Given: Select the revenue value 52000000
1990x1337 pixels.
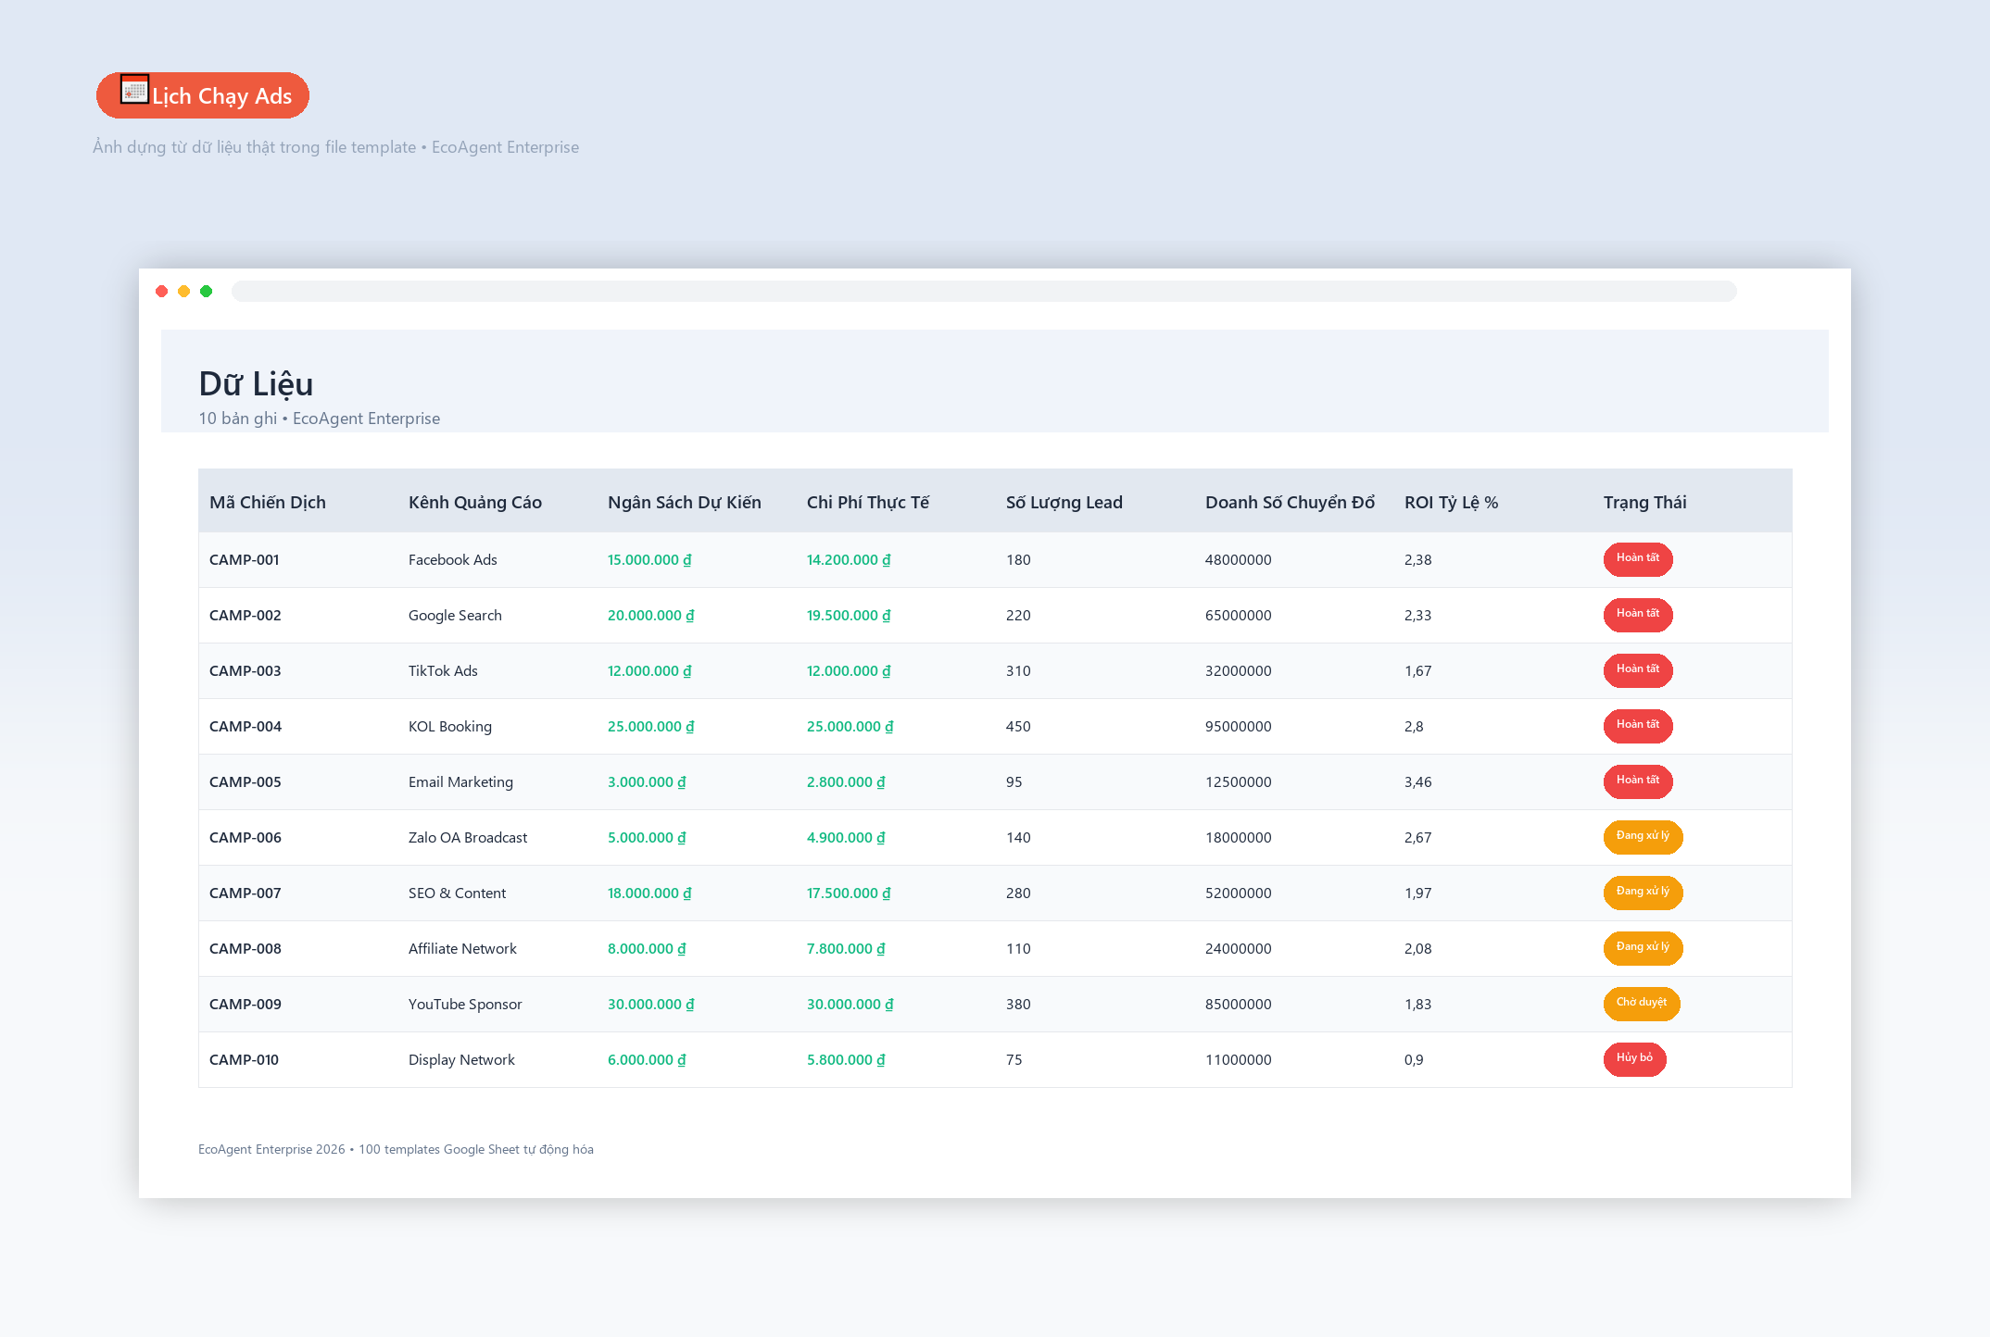Looking at the screenshot, I should pyautogui.click(x=1239, y=893).
